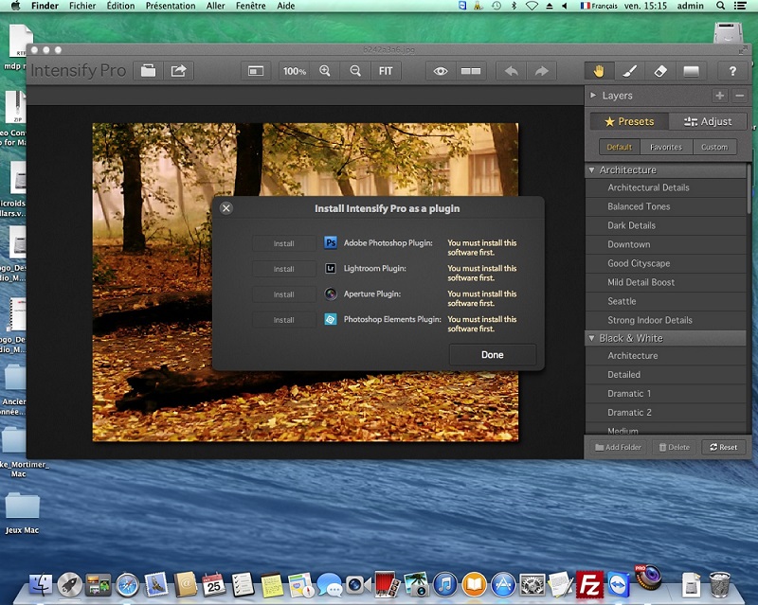Install the Lightroom plugin
Screen dimensions: 758x605
pyautogui.click(x=283, y=269)
